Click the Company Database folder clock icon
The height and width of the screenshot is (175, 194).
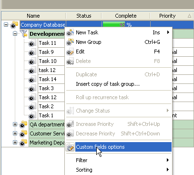pos(14,25)
